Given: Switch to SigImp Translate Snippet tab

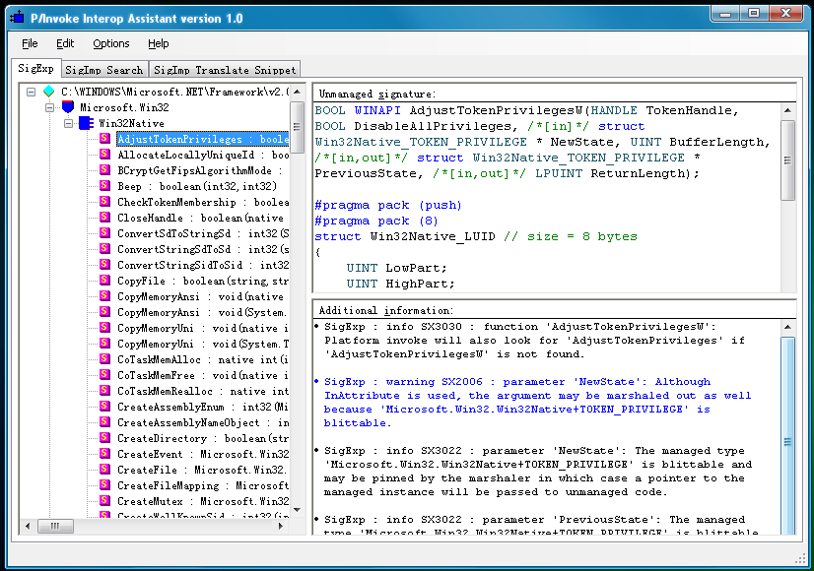Looking at the screenshot, I should [225, 70].
